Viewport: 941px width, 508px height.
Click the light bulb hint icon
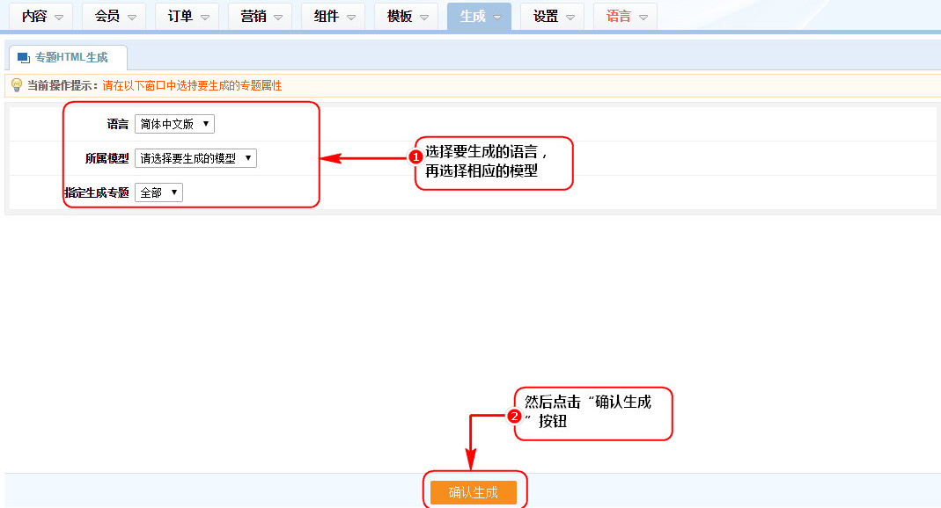pyautogui.click(x=16, y=85)
